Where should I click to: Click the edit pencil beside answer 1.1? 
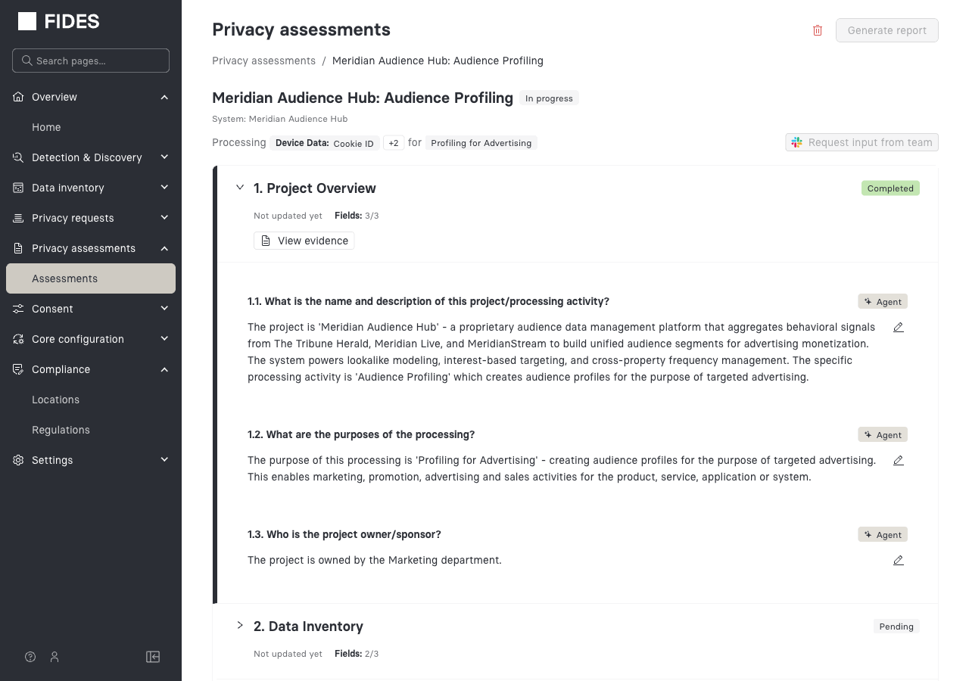pos(898,327)
